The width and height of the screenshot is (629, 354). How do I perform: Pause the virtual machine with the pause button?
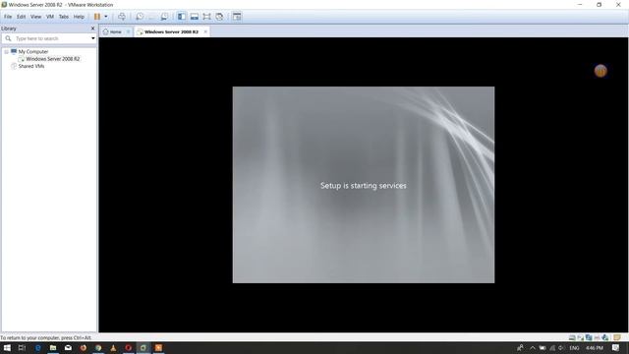click(97, 17)
